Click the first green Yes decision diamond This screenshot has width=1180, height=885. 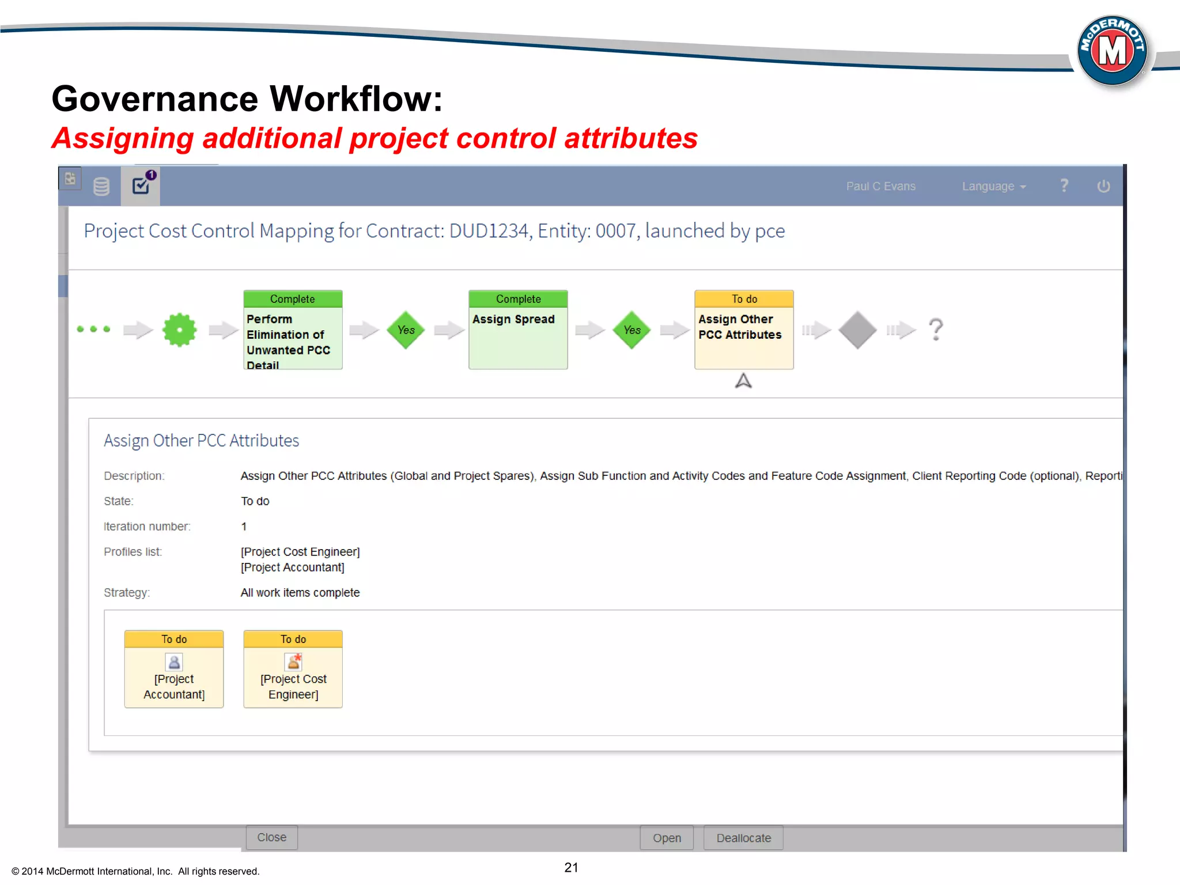[406, 330]
